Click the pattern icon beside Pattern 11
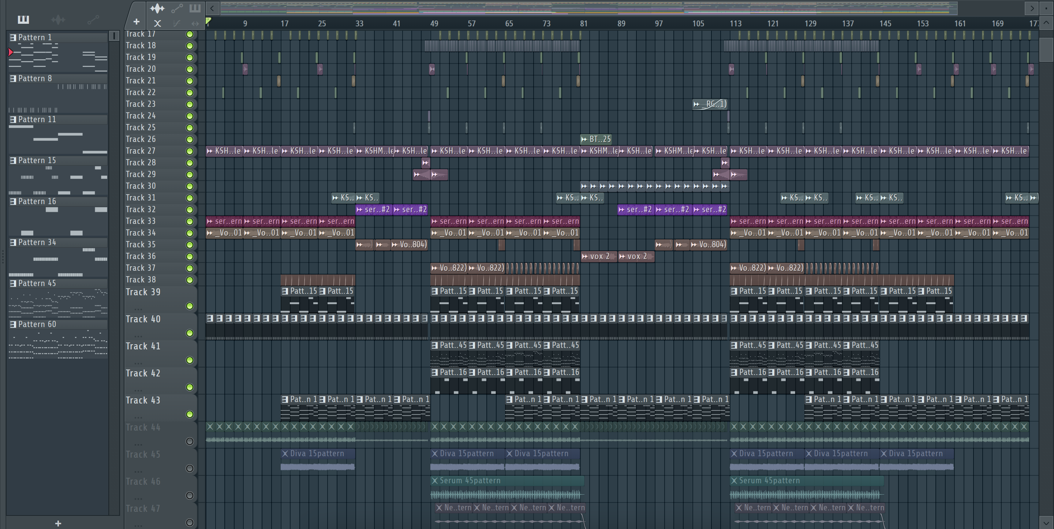This screenshot has width=1054, height=529. click(x=13, y=120)
